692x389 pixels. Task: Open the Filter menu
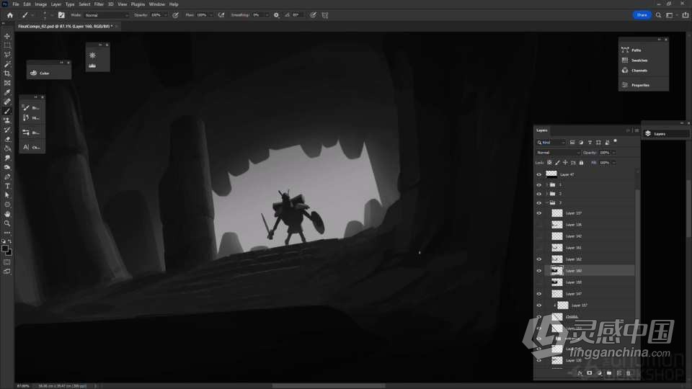[x=99, y=4]
